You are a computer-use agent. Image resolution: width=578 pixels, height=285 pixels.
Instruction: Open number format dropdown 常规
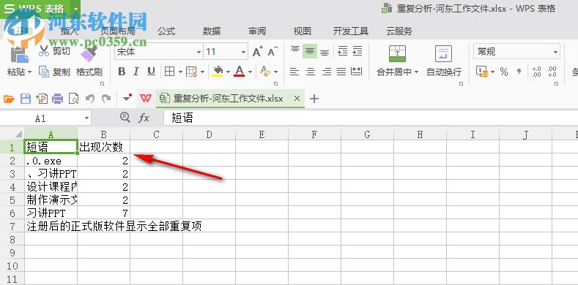click(555, 52)
